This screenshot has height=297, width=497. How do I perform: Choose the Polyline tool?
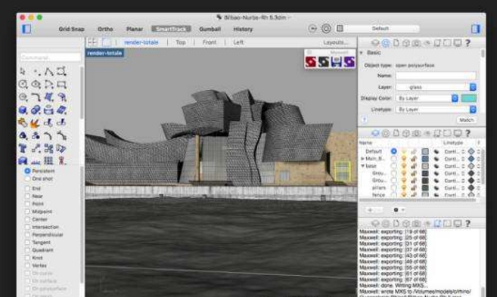(x=48, y=72)
